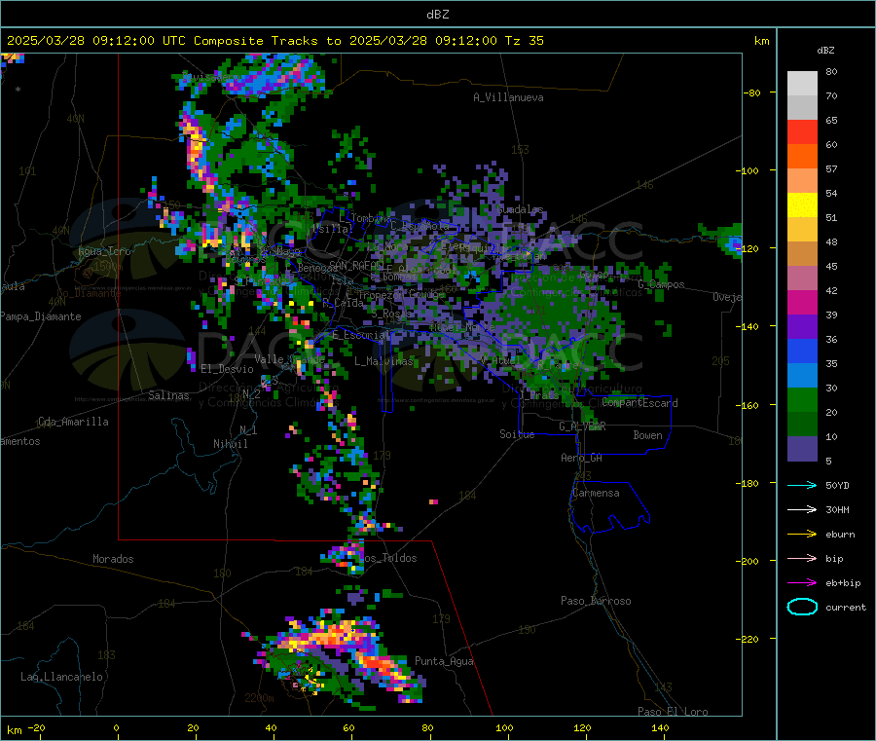
Task: Click the -80 km tick on right axis
Action: coord(752,93)
